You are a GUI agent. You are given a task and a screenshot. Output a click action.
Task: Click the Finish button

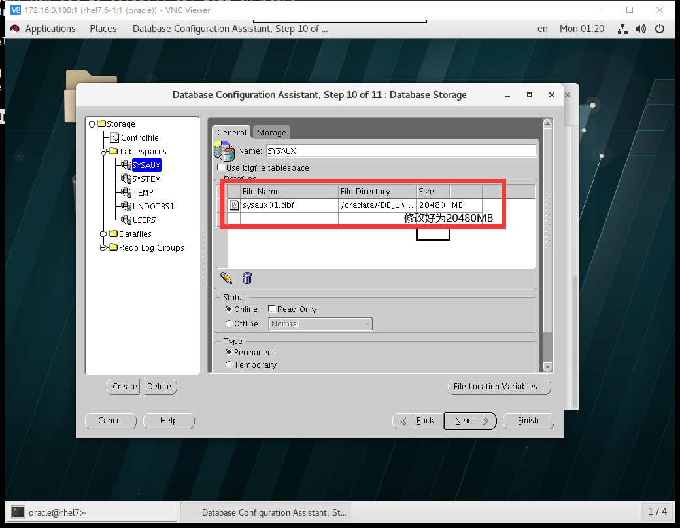click(528, 421)
